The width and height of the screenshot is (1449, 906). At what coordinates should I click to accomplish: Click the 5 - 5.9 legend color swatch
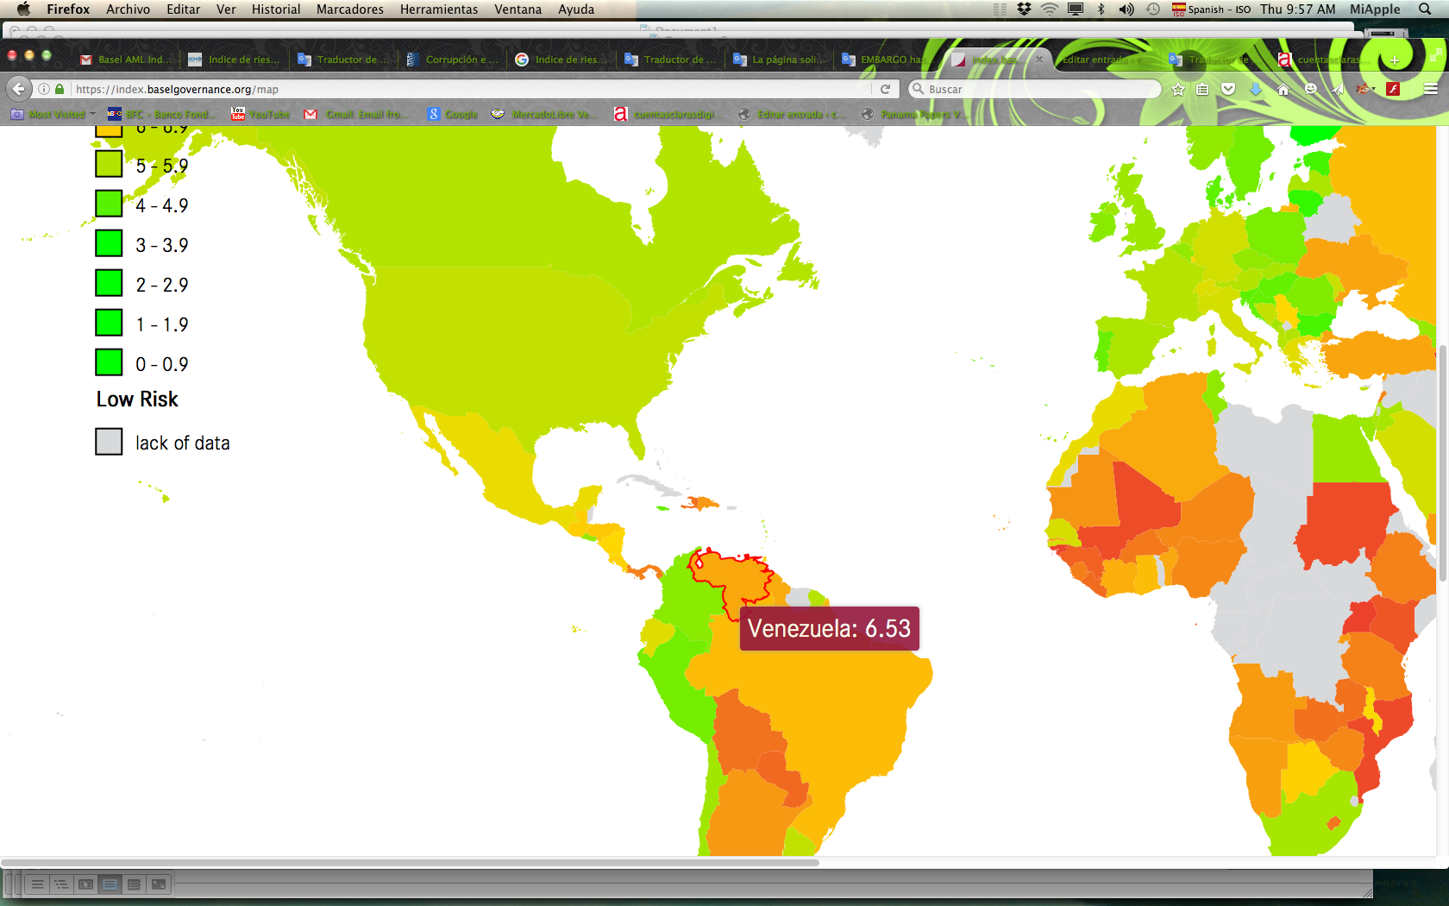coord(109,164)
